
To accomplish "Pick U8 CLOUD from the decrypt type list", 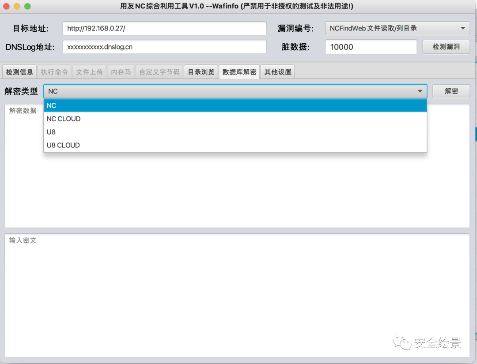I will coord(235,145).
